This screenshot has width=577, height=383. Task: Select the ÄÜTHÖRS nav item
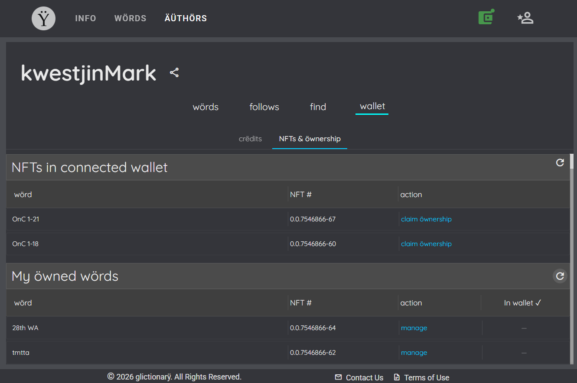[186, 18]
